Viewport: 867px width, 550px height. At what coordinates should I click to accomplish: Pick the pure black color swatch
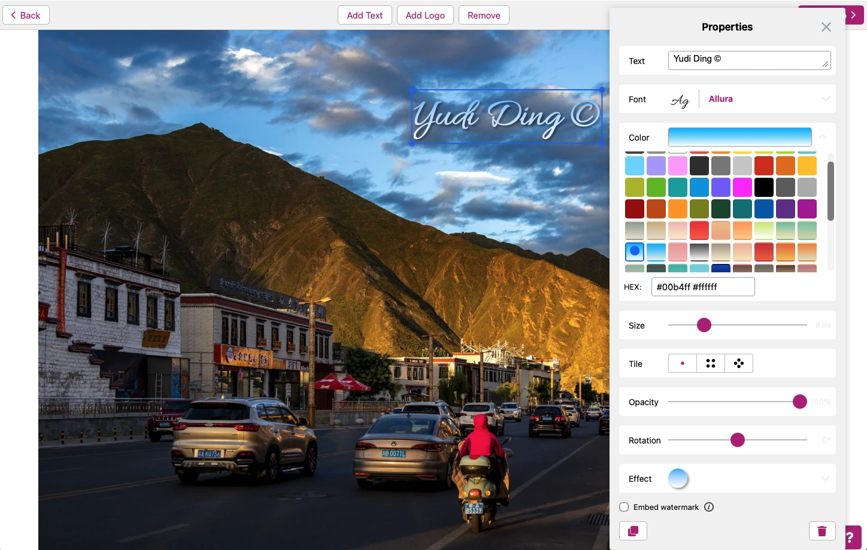coord(764,187)
